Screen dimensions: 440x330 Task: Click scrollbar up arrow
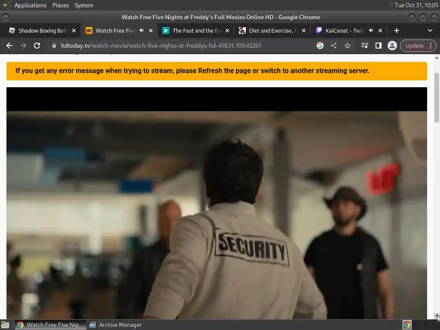click(x=437, y=58)
